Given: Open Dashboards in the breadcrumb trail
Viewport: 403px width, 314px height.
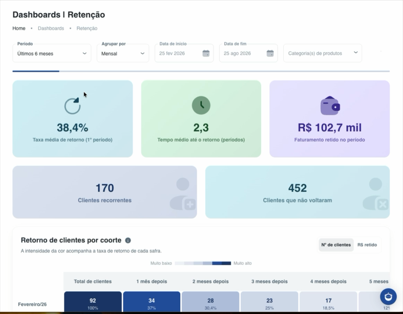Looking at the screenshot, I should (x=51, y=28).
